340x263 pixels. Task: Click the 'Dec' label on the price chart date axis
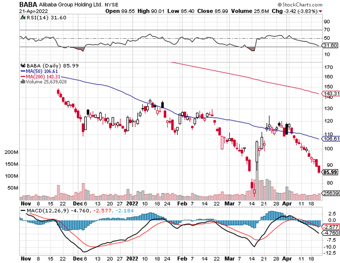point(78,203)
